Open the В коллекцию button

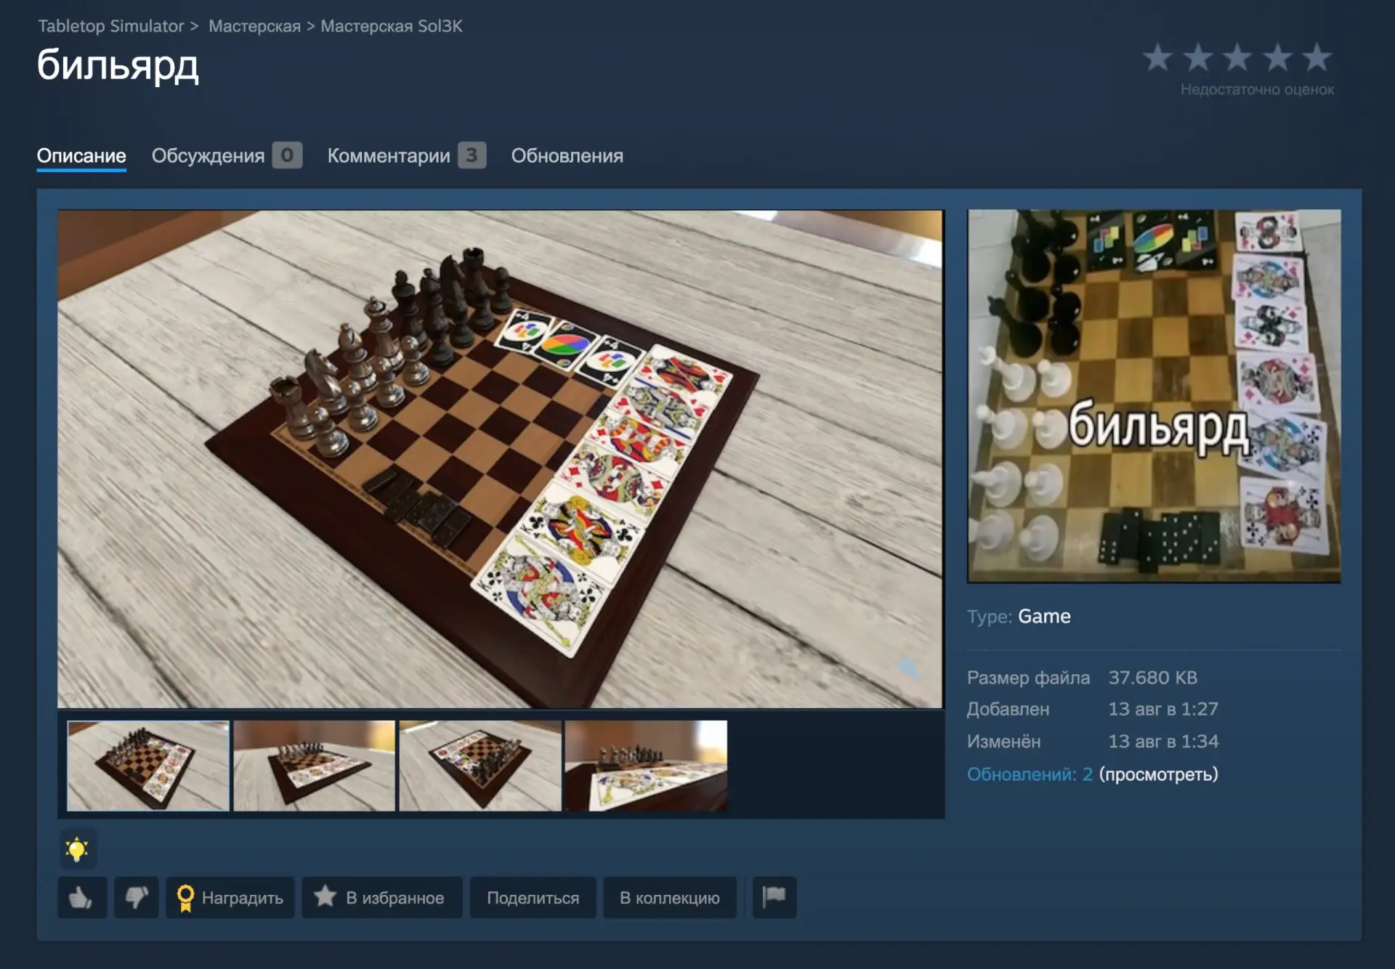(x=669, y=898)
